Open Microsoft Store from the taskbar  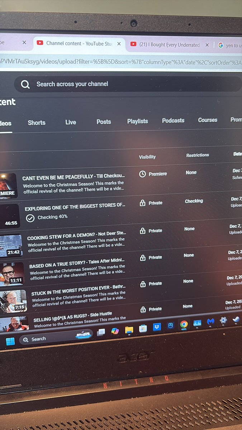143,328
